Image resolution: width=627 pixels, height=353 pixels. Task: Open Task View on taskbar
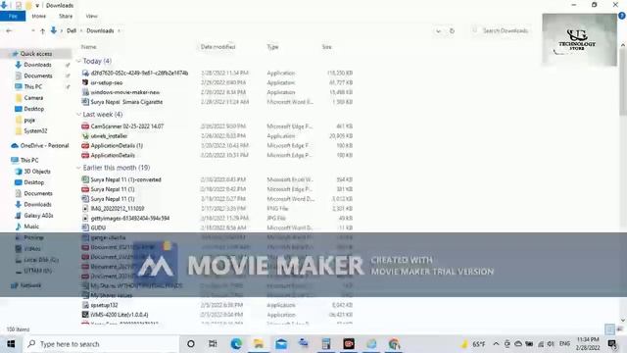tap(213, 344)
